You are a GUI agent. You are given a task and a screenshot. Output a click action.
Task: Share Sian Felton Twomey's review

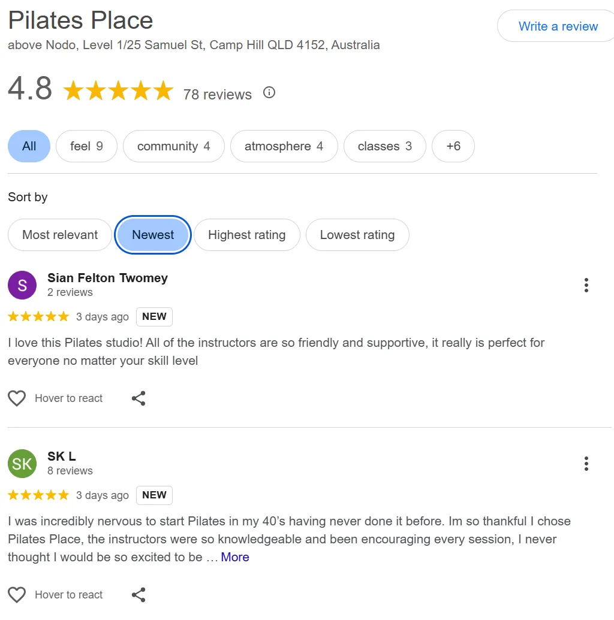click(x=139, y=398)
